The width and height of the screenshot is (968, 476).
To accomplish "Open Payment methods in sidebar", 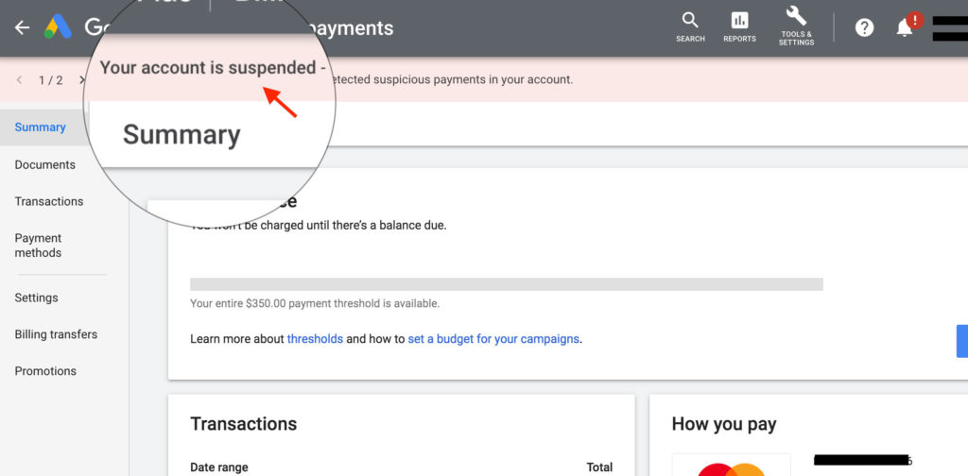I will pyautogui.click(x=38, y=246).
